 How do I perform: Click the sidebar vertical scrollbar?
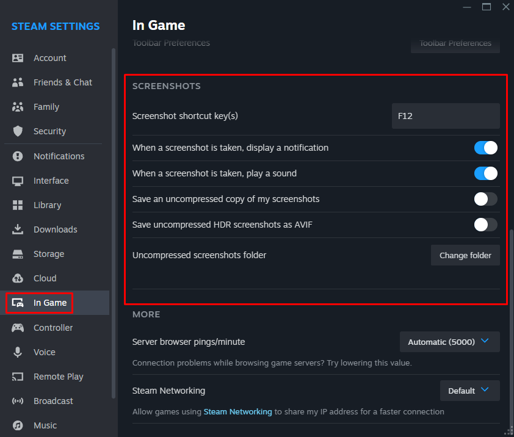pos(114,223)
